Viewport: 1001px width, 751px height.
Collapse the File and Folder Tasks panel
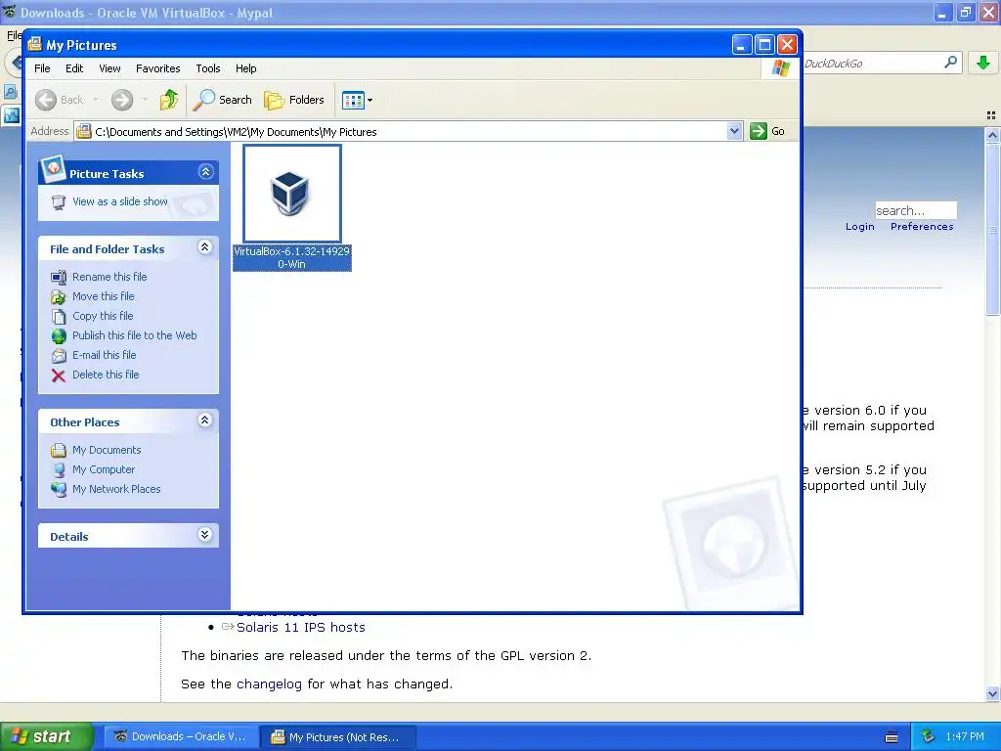tap(205, 247)
